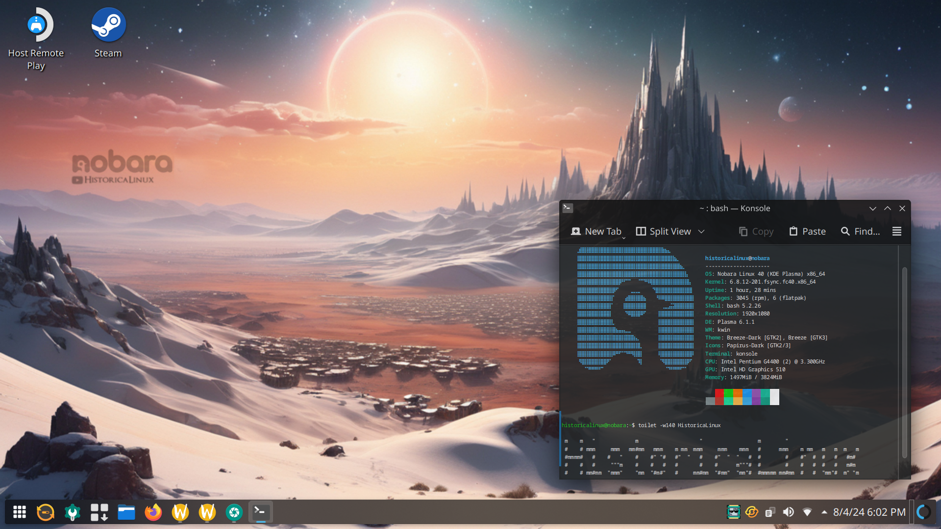The width and height of the screenshot is (941, 529).
Task: Click 'historicalinux@nobara' neofetch header text
Action: pyautogui.click(x=737, y=258)
